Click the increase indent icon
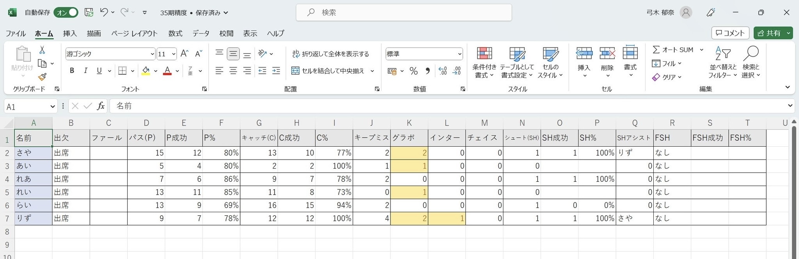 276,71
